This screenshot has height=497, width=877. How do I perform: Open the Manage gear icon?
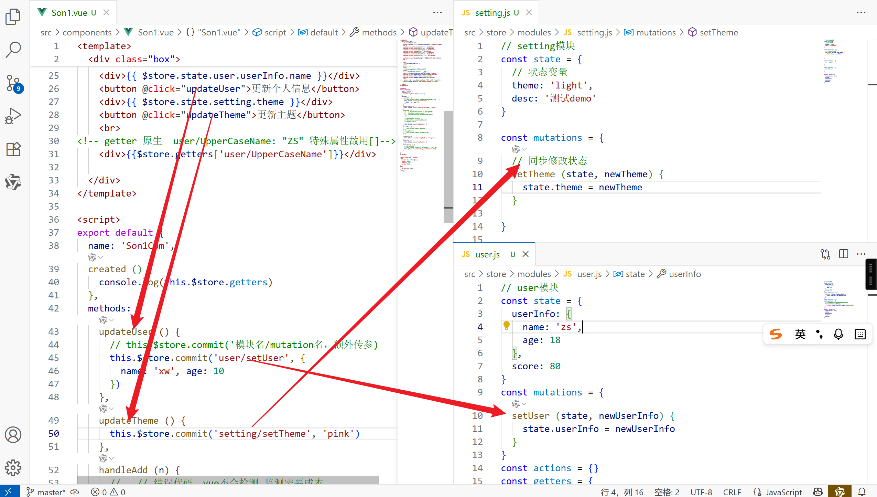[x=13, y=468]
